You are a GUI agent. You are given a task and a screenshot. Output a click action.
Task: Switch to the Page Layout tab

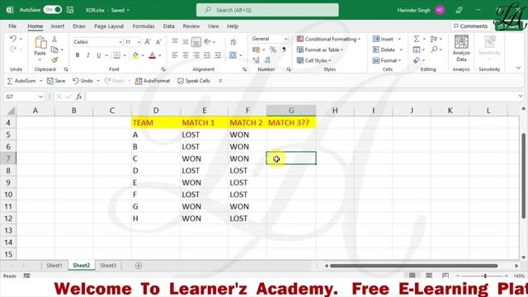point(109,26)
